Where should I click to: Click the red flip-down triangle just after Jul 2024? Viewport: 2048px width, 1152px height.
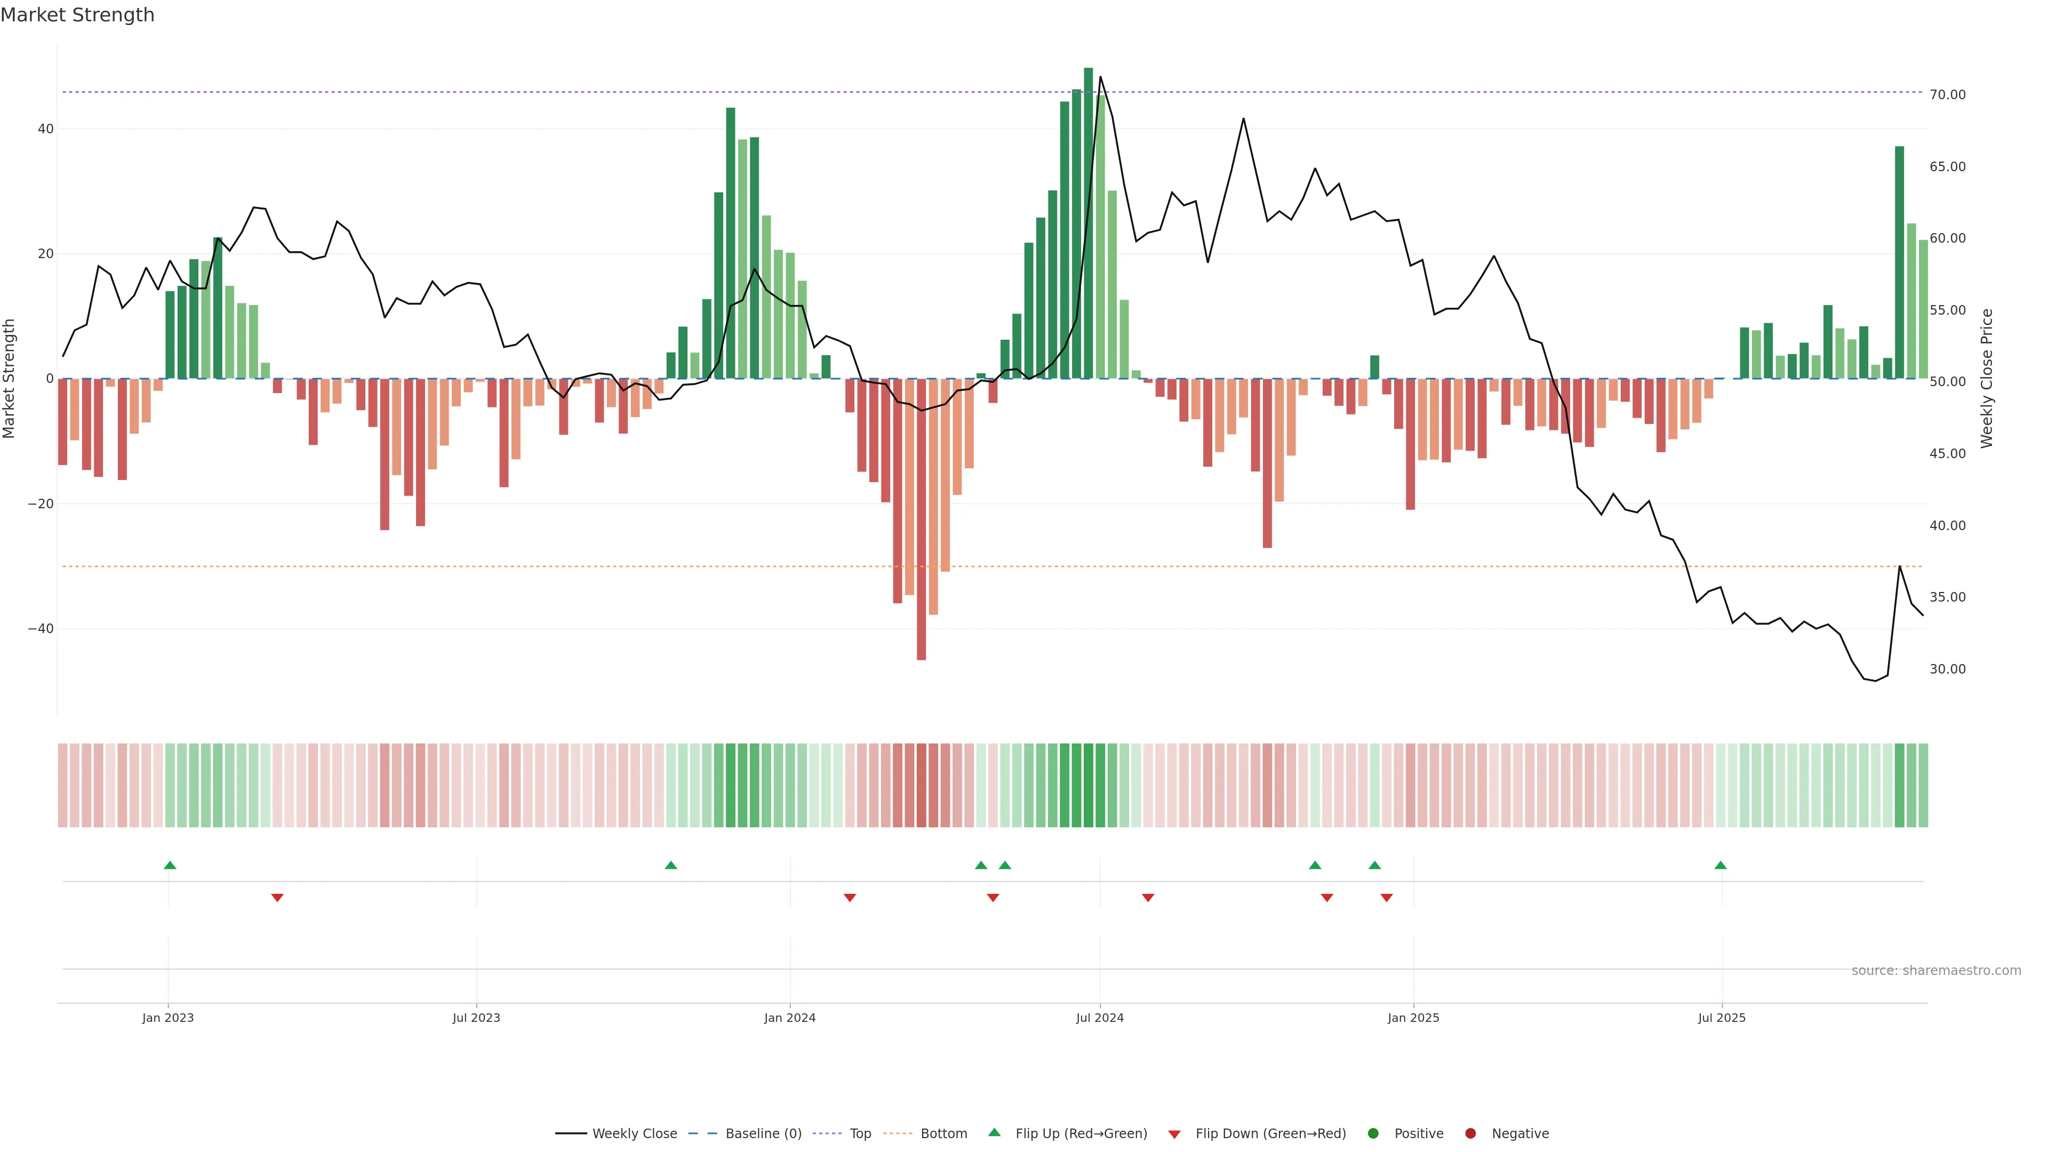point(1148,898)
